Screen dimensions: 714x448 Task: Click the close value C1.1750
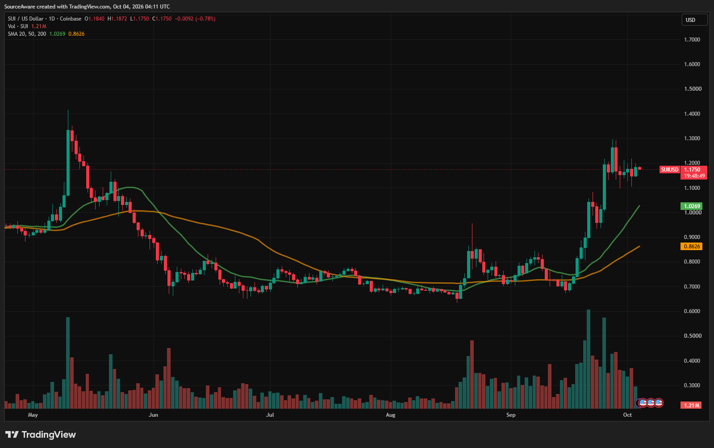click(x=162, y=19)
